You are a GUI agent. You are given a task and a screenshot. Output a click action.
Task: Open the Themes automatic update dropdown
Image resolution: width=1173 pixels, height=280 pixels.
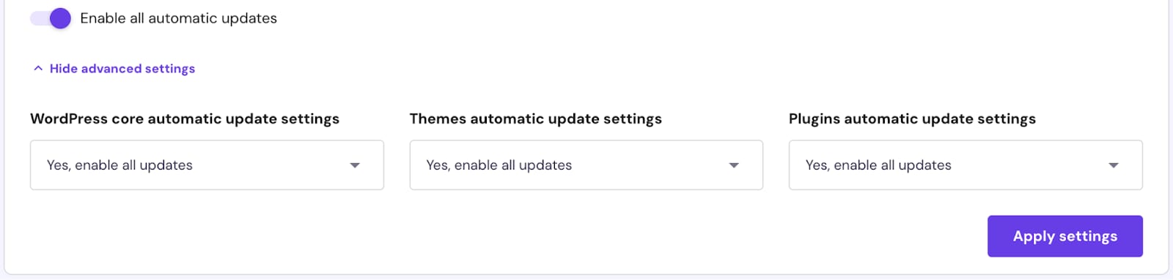(586, 165)
